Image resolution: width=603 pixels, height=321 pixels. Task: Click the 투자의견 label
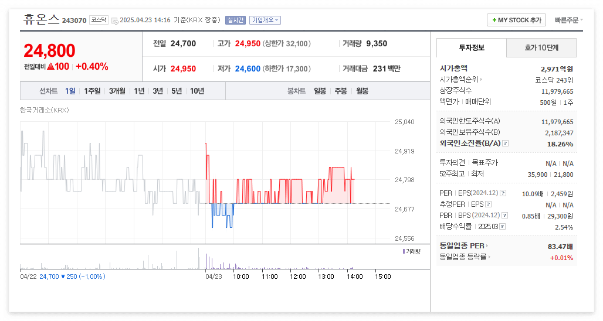(x=452, y=163)
